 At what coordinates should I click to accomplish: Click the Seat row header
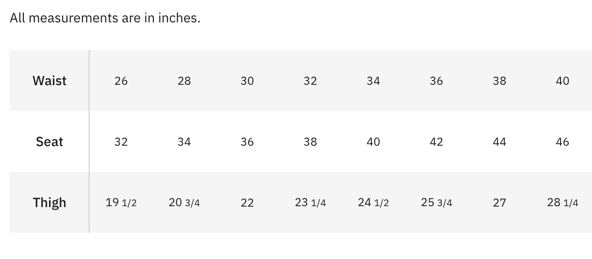(50, 141)
